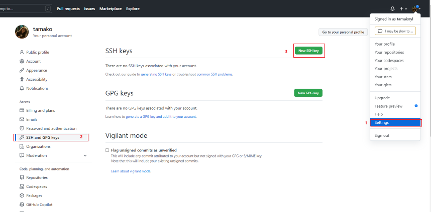Image resolution: width=431 pixels, height=212 pixels.
Task: Click the envelope icon beside Emails
Action: [x=22, y=119]
